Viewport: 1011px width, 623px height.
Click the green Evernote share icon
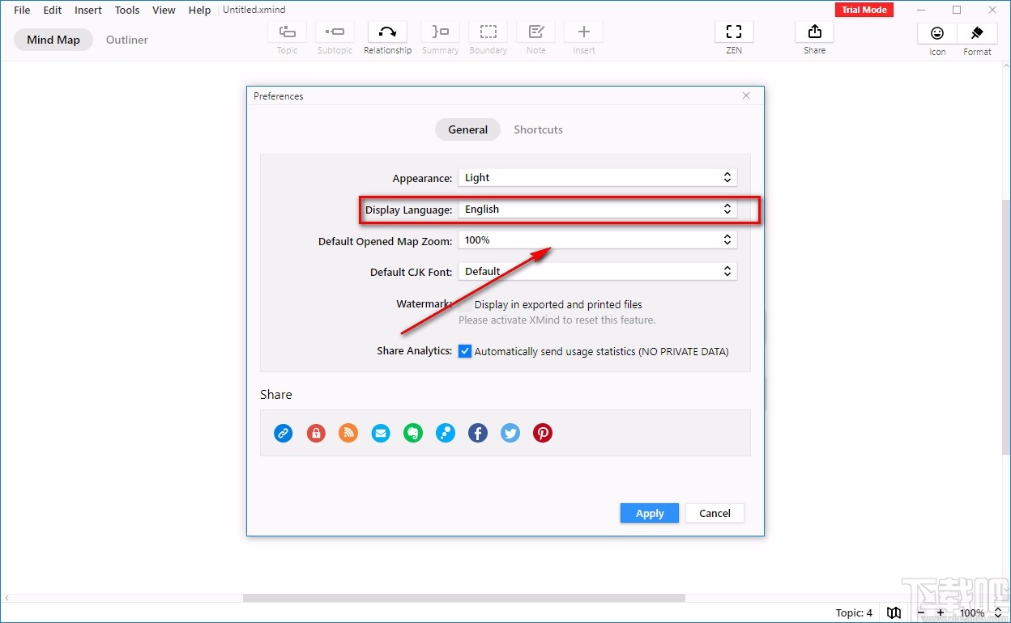[413, 433]
